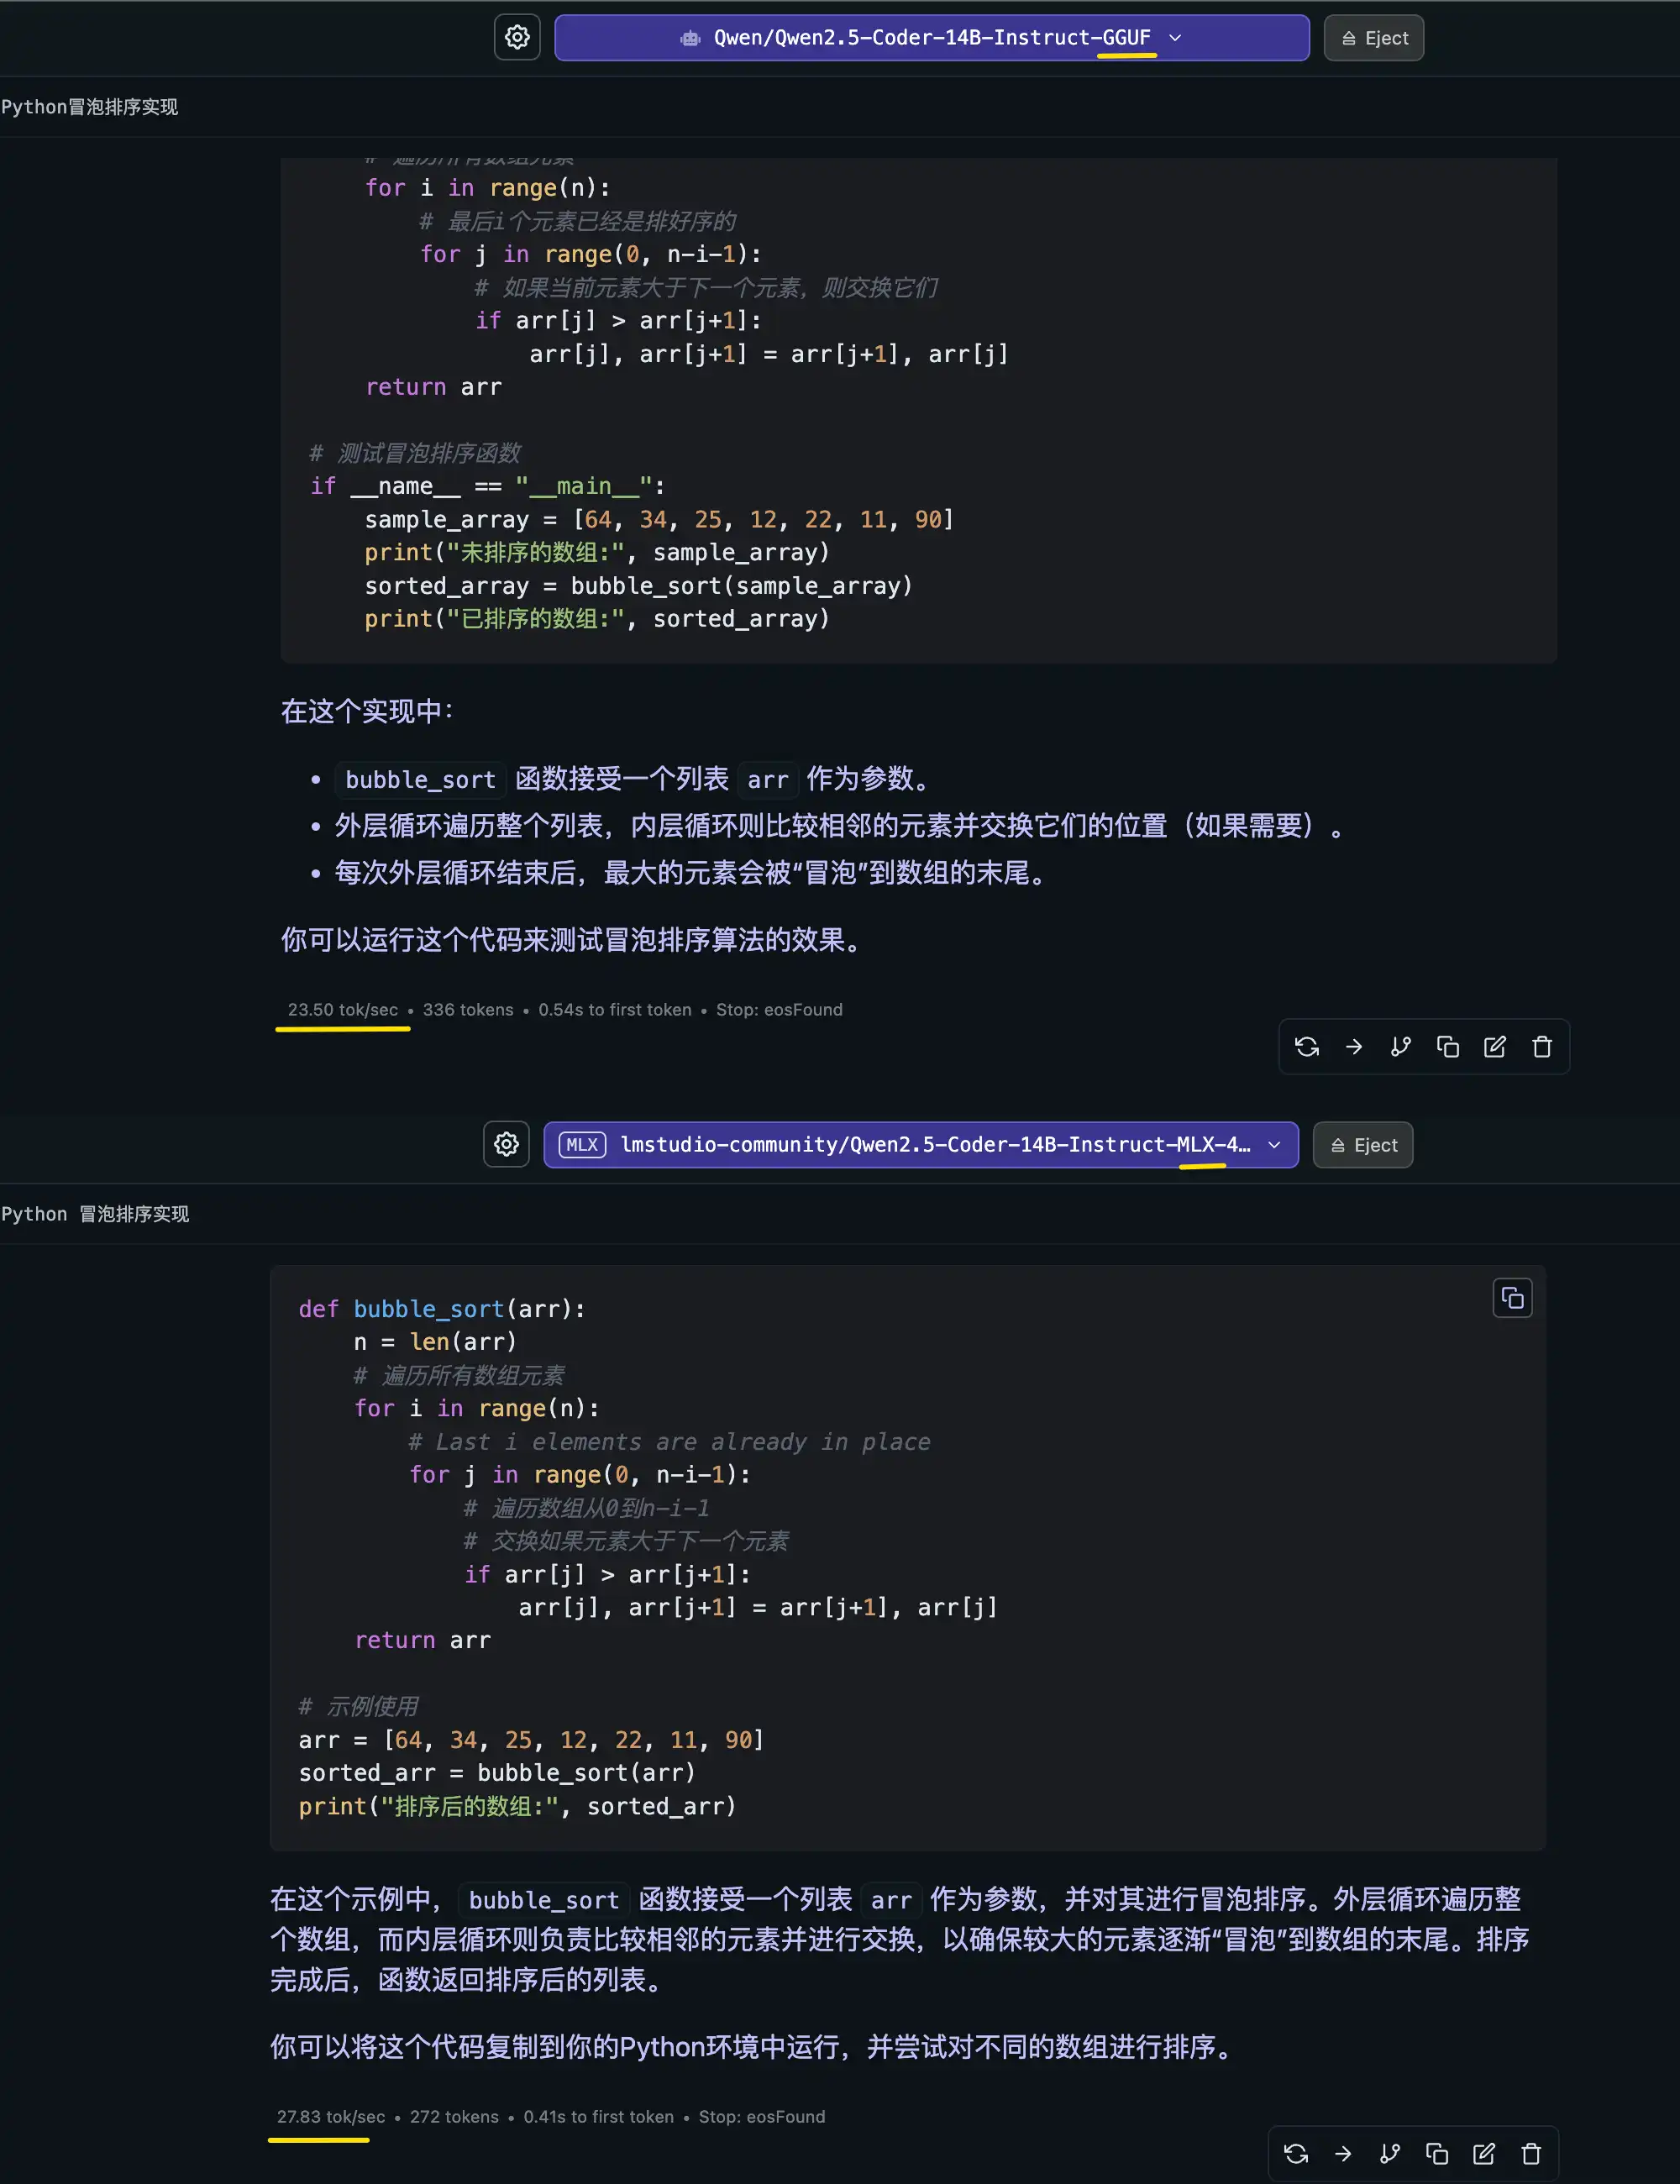Image resolution: width=1680 pixels, height=2184 pixels.
Task: Click 'sorted_arr = bubble_sort(arr)' code line
Action: [496, 1772]
